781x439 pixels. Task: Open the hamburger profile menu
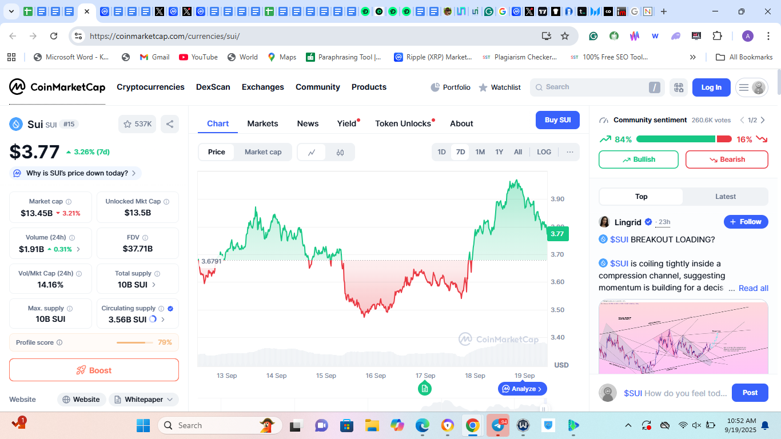coord(751,87)
